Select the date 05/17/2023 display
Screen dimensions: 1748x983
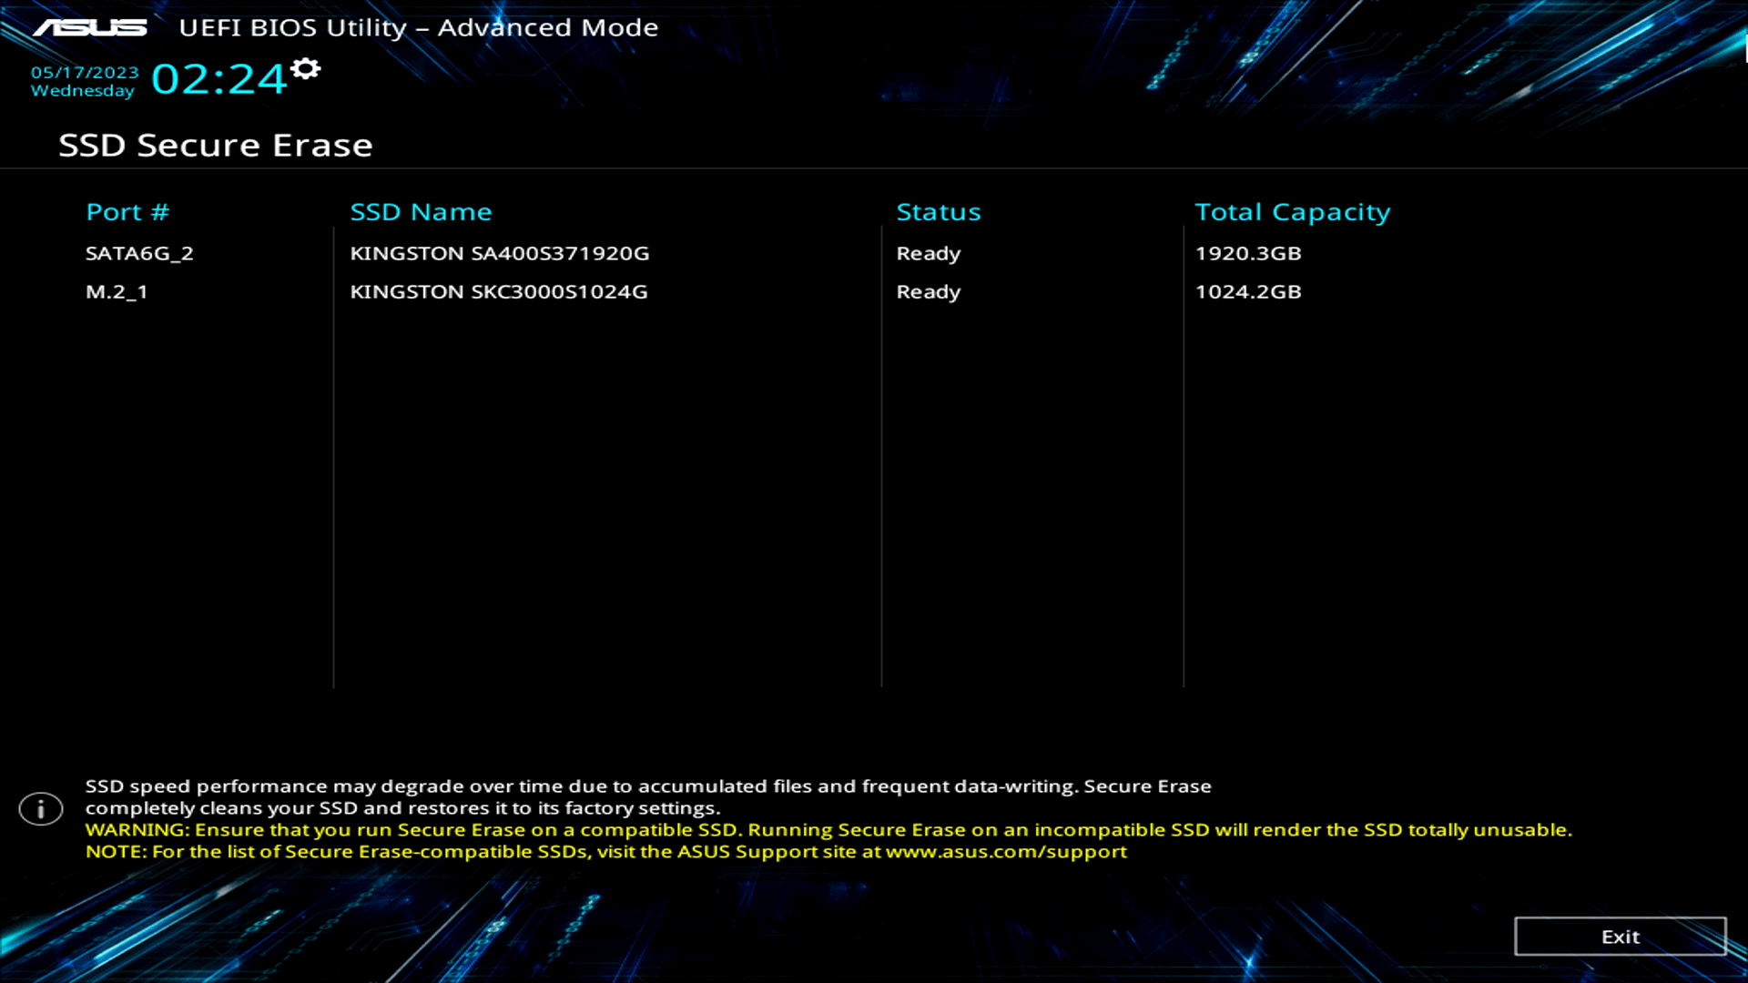84,71
